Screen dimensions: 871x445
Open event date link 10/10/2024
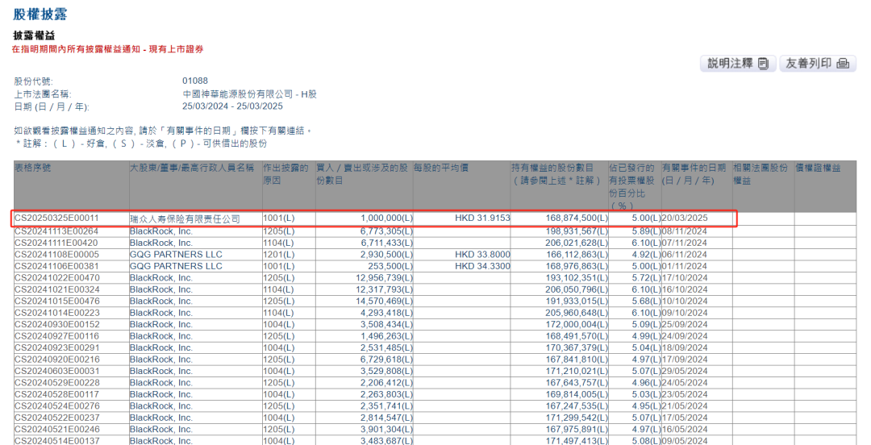(x=685, y=302)
